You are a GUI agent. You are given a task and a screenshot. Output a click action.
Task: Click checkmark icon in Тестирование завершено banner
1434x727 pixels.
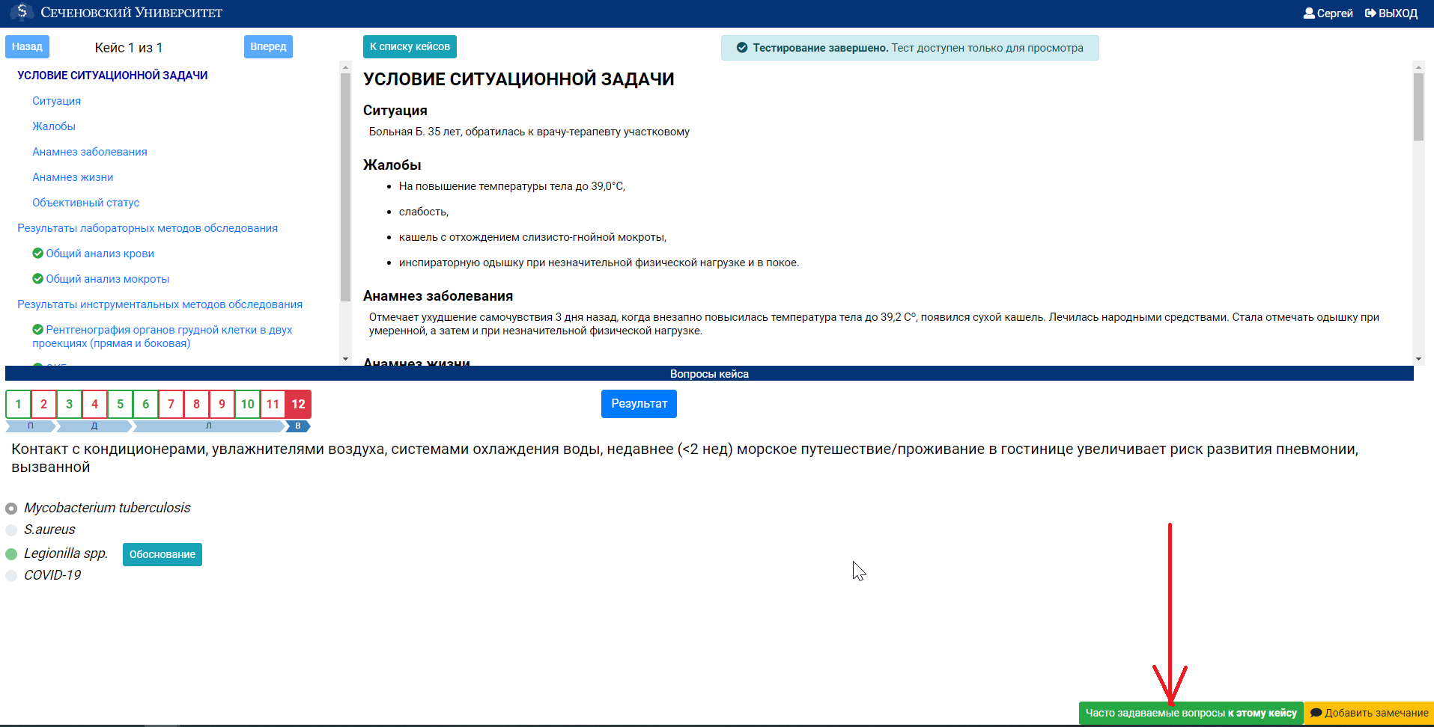(742, 48)
